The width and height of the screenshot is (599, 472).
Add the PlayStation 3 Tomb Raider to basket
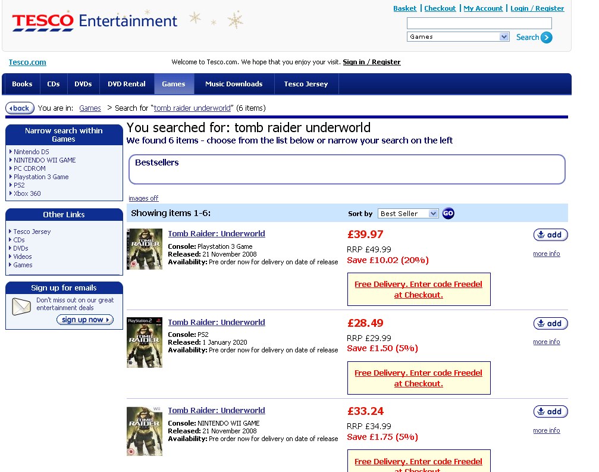[550, 235]
